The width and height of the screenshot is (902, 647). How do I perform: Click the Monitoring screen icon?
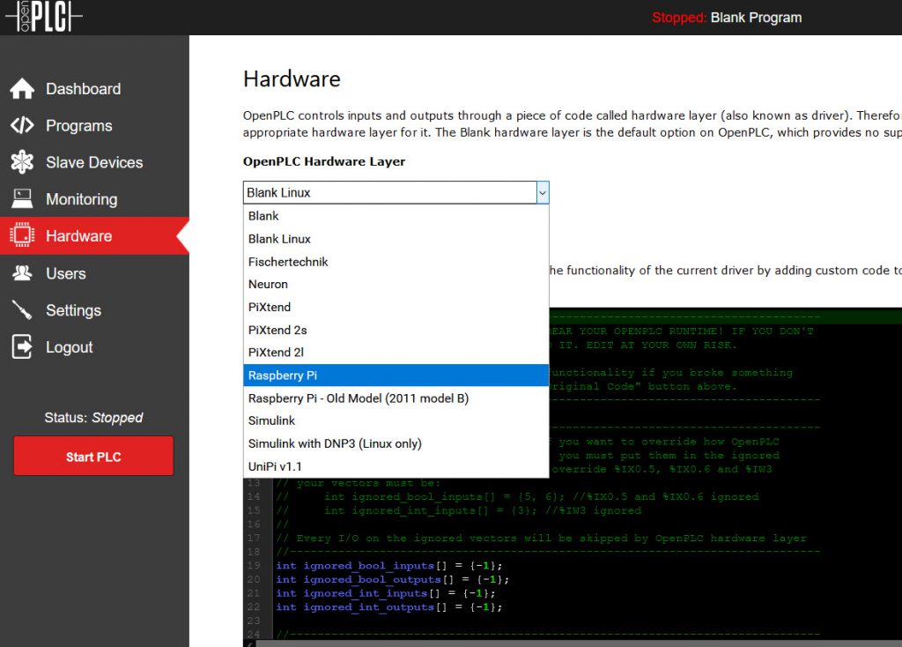[x=22, y=199]
